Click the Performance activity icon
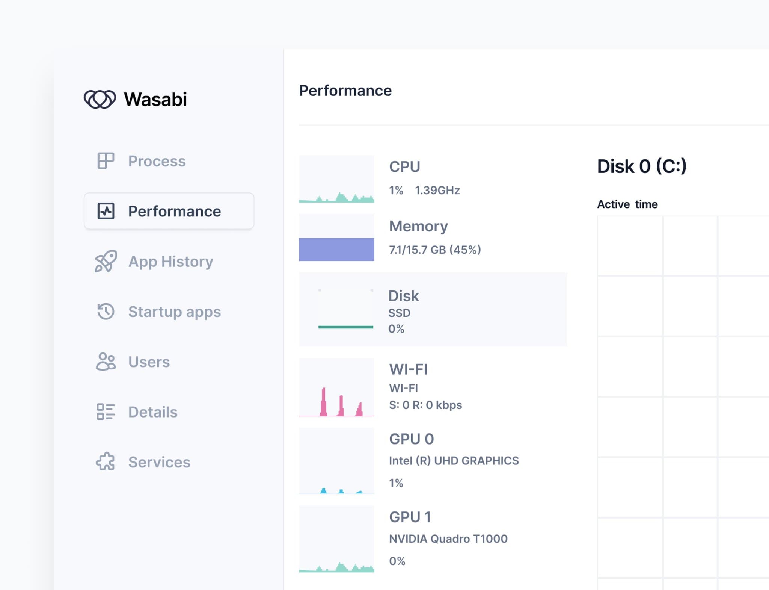Screen dimensions: 769x590 [106, 211]
